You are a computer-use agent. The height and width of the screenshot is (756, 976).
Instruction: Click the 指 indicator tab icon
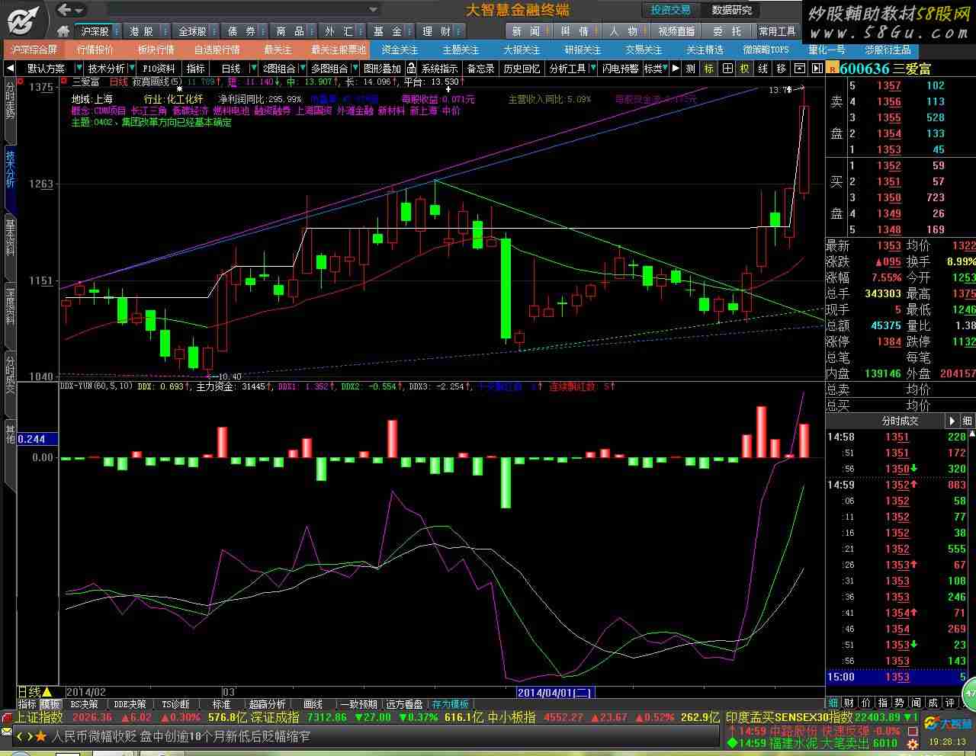click(883, 703)
